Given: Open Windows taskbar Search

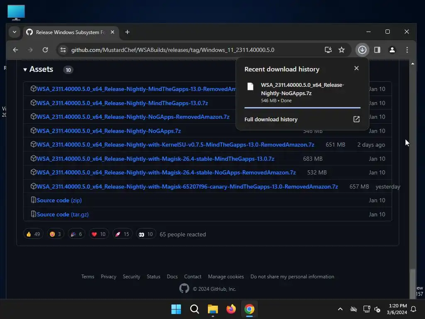Looking at the screenshot, I should (x=194, y=309).
